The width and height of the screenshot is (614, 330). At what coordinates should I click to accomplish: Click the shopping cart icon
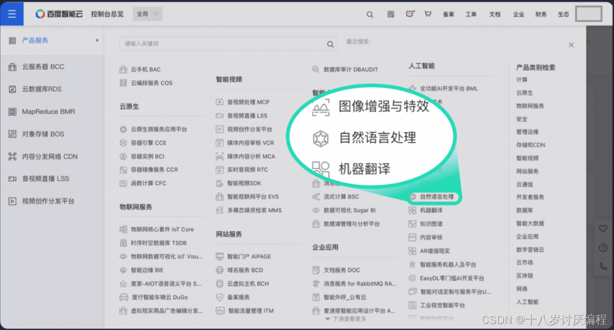pos(427,14)
